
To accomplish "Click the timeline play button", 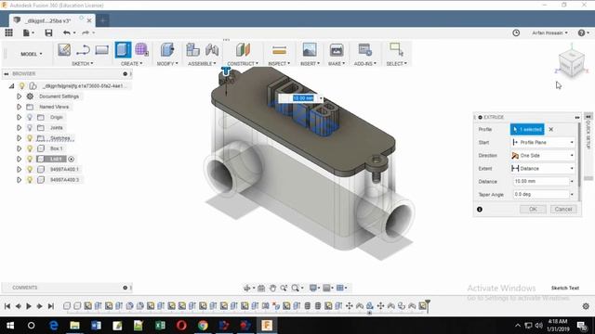I will pyautogui.click(x=29, y=306).
